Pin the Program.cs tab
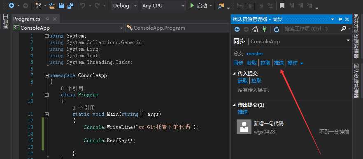This screenshot has width=363, height=159. (47, 19)
